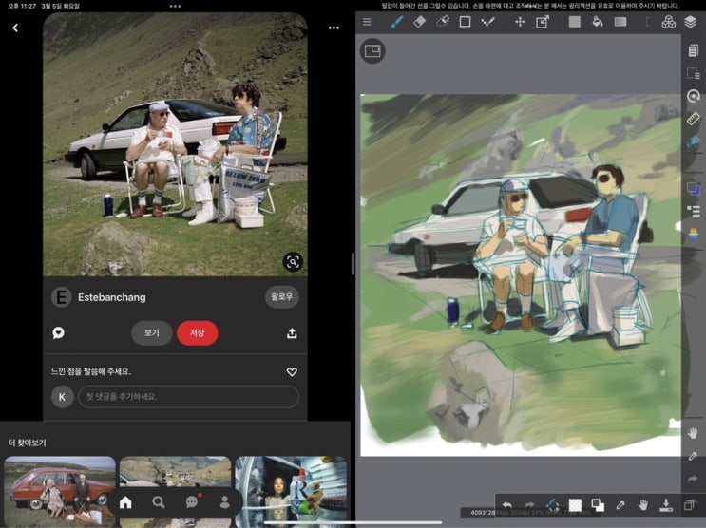This screenshot has height=528, width=706.
Task: Select the Transform tool in MediBang
Action: point(543,22)
